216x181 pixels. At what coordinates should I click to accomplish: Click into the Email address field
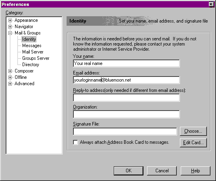(126, 80)
